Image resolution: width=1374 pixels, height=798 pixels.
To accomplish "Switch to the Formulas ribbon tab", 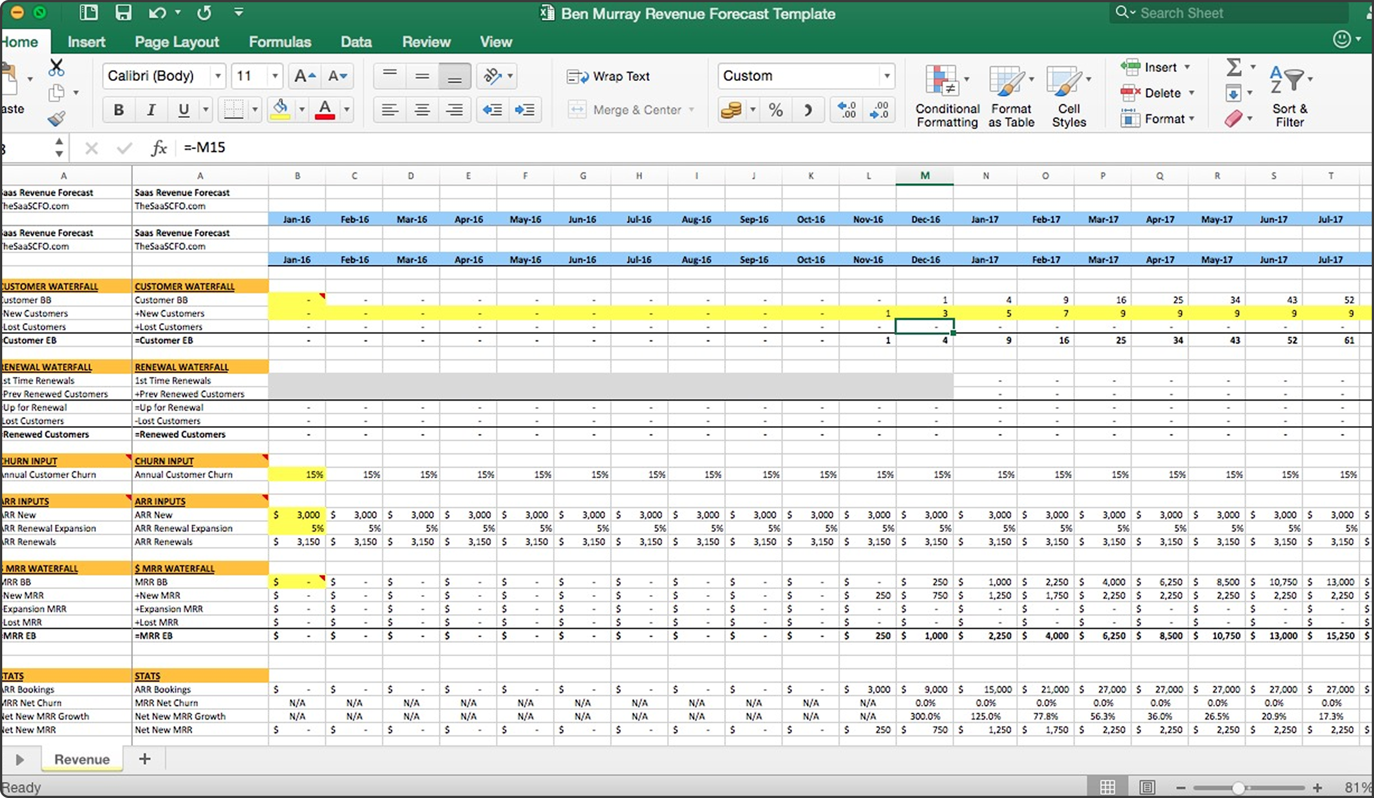I will pos(280,42).
